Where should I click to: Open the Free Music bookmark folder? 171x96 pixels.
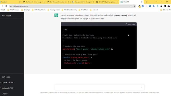click(83, 10)
